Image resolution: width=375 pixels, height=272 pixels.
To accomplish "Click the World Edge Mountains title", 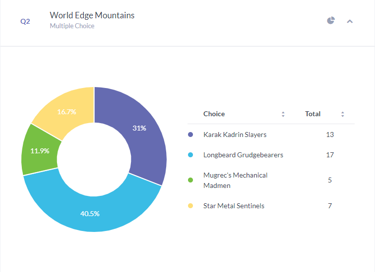I will coord(92,15).
